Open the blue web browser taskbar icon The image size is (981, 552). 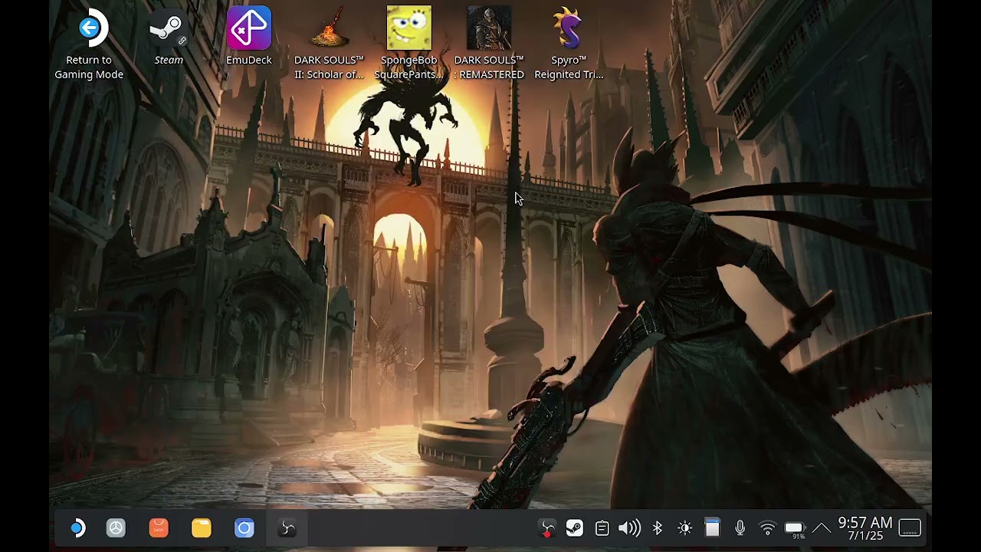(x=244, y=528)
